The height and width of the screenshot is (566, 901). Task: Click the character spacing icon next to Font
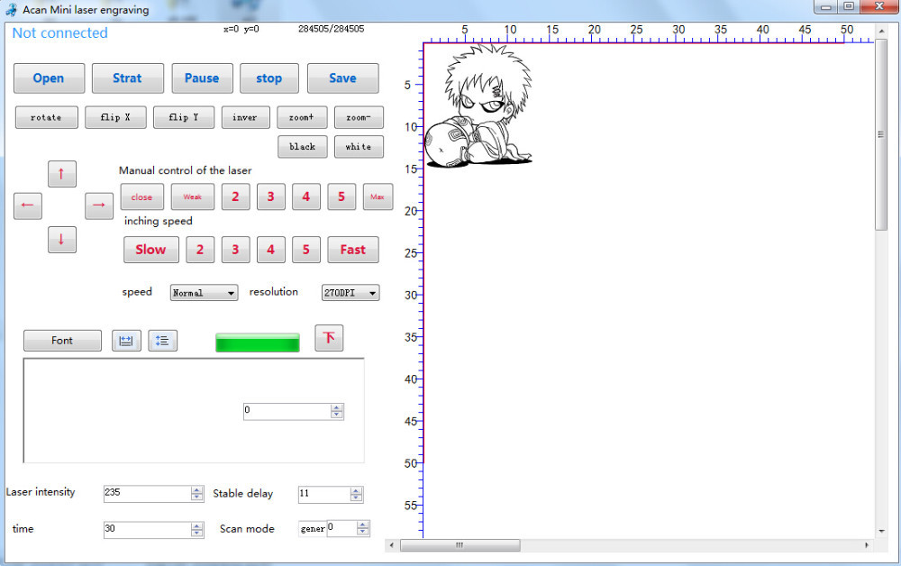126,341
